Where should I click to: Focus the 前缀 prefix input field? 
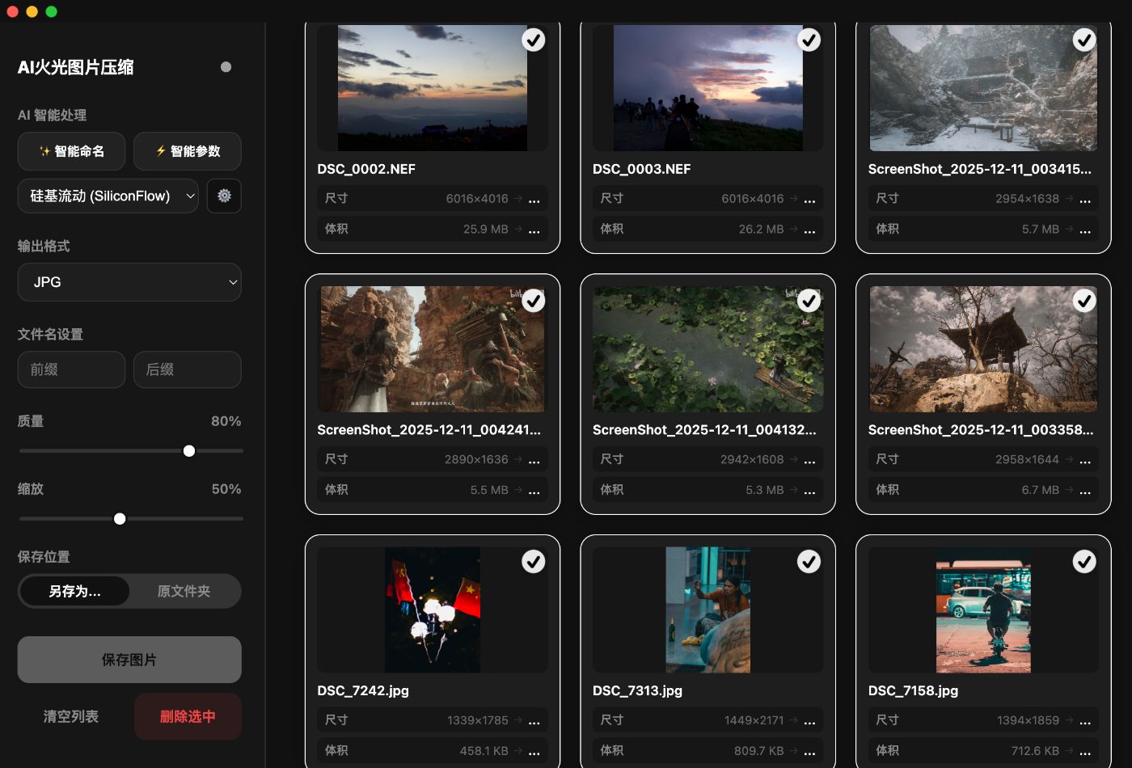point(71,369)
